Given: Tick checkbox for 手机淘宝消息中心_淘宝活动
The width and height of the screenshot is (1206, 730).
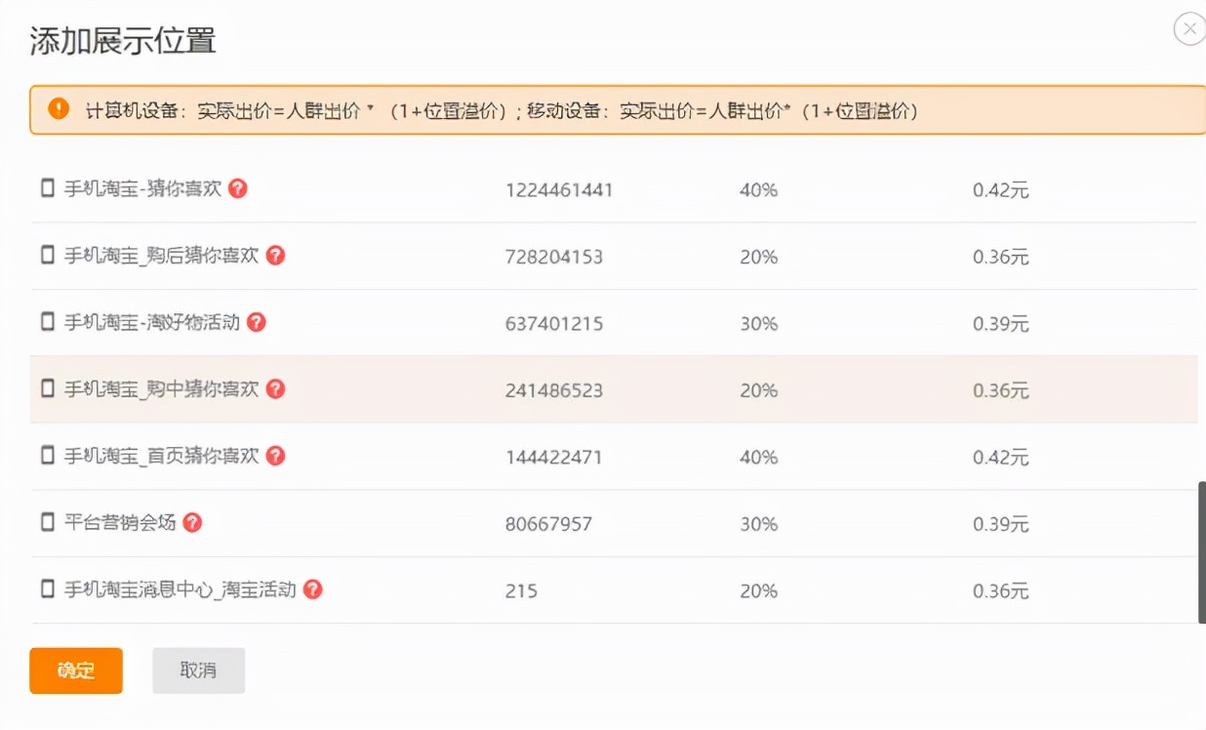Looking at the screenshot, I should click(x=47, y=588).
